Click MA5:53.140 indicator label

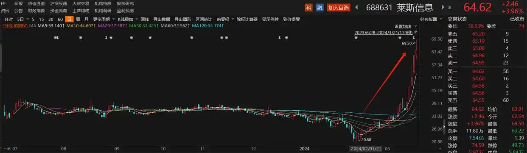(51, 26)
